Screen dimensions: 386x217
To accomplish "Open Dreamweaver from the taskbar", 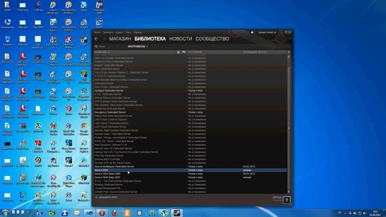I will (52, 213).
